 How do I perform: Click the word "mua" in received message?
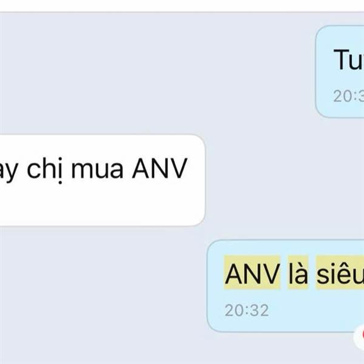point(97,169)
